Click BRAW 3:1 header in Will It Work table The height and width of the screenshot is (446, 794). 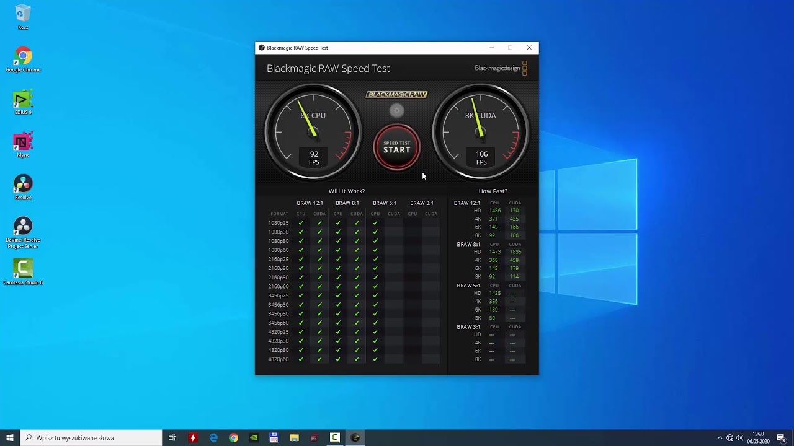[422, 203]
